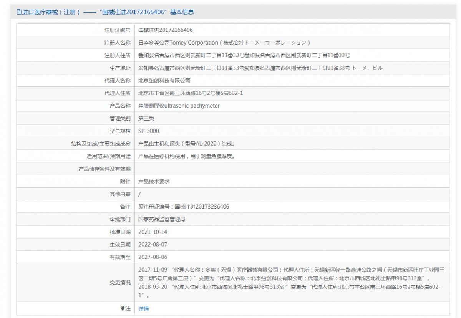461x318 pixels.
Task: Select model specification SP-3000
Action: (149, 131)
